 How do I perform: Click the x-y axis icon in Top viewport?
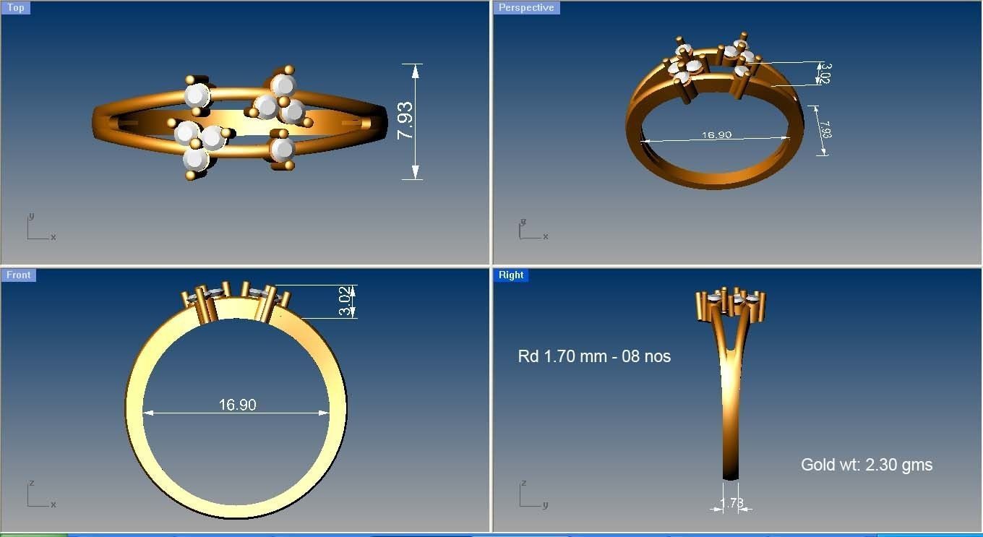pyautogui.click(x=40, y=227)
